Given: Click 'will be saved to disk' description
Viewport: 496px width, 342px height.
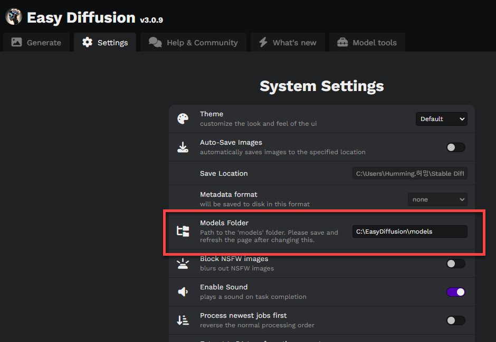Looking at the screenshot, I should pyautogui.click(x=255, y=204).
